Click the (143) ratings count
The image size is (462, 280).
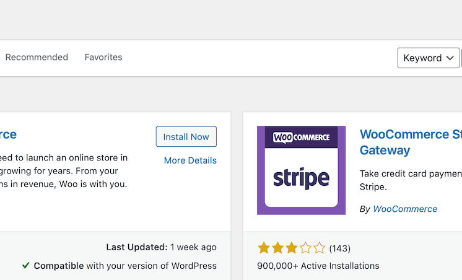(x=340, y=248)
